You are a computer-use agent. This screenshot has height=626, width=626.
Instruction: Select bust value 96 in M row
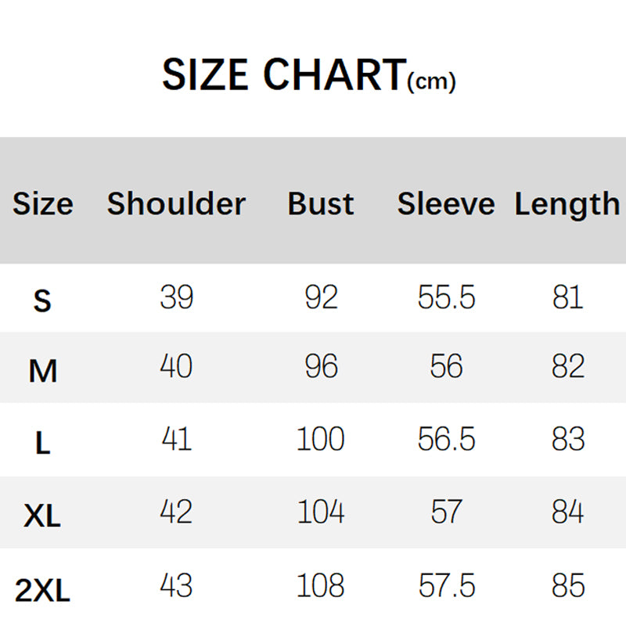point(321,367)
